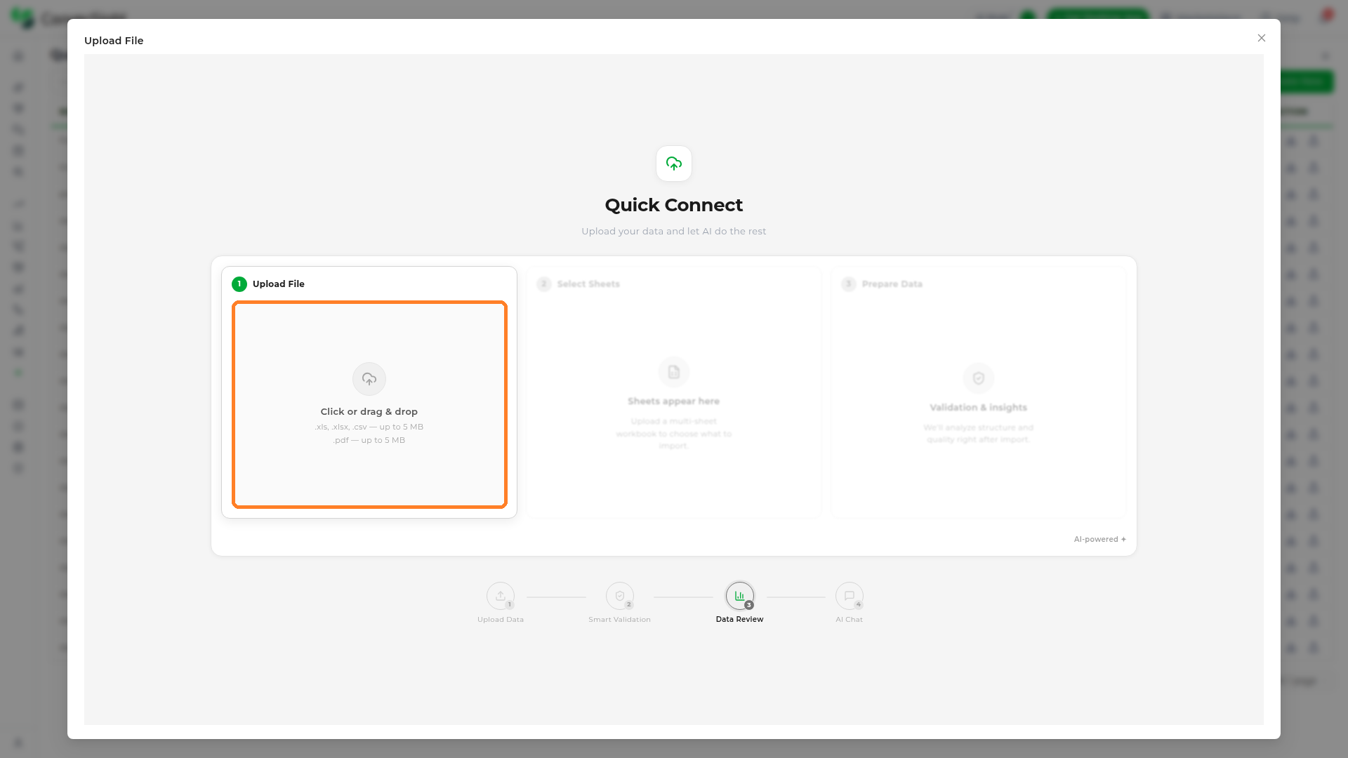
Task: Select the AI Chat step icon
Action: [x=850, y=596]
